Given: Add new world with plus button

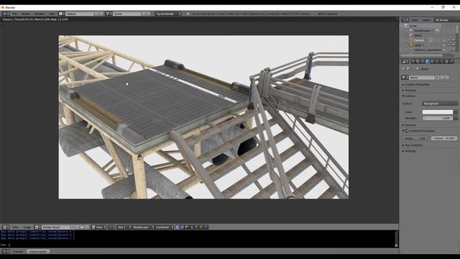Looking at the screenshot, I should tap(442, 78).
